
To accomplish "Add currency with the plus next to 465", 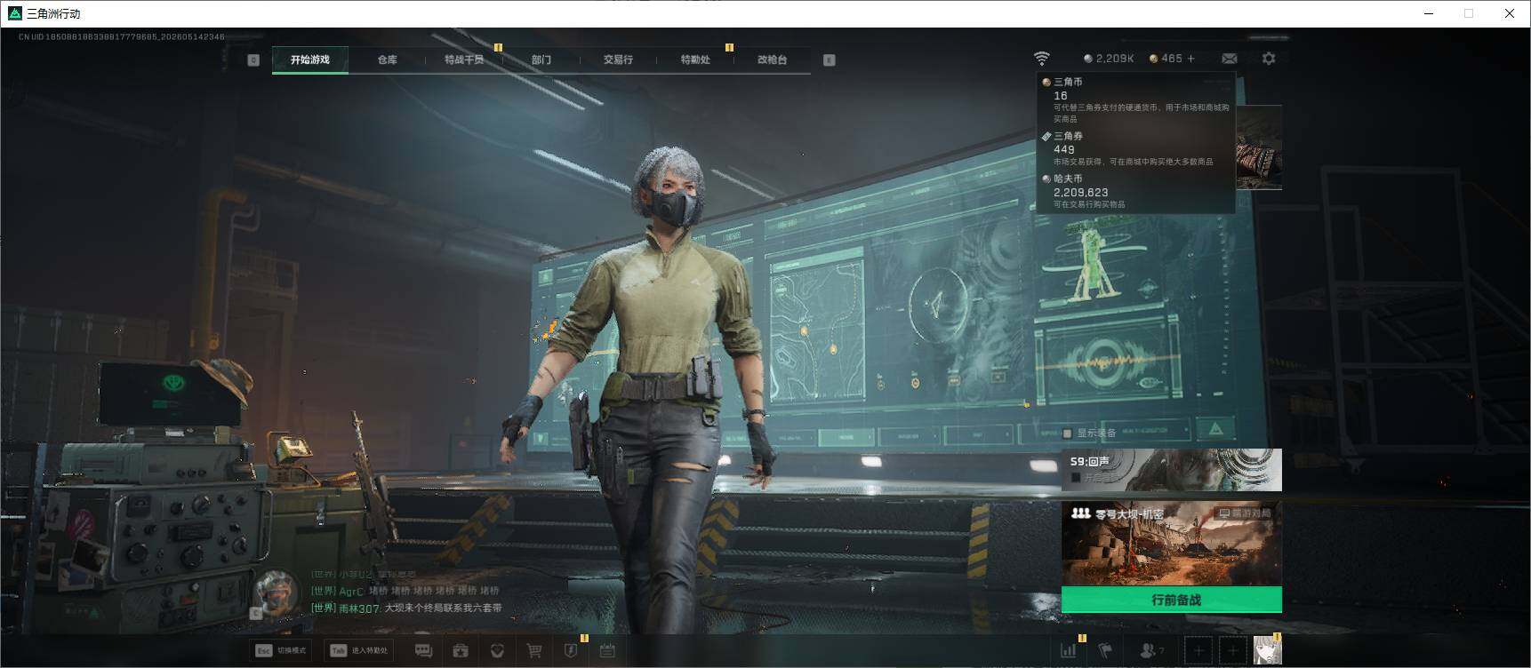I will [x=1191, y=59].
